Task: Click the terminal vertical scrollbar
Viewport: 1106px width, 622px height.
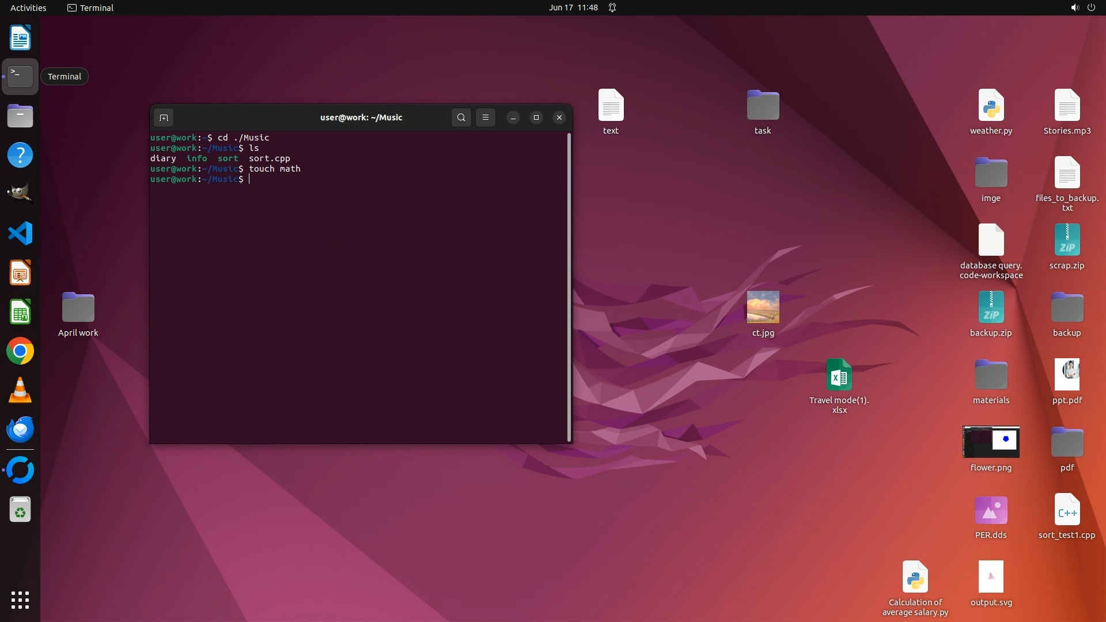Action: pyautogui.click(x=569, y=288)
